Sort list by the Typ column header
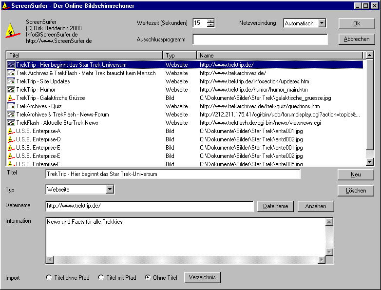The height and width of the screenshot is (290, 381). 180,56
